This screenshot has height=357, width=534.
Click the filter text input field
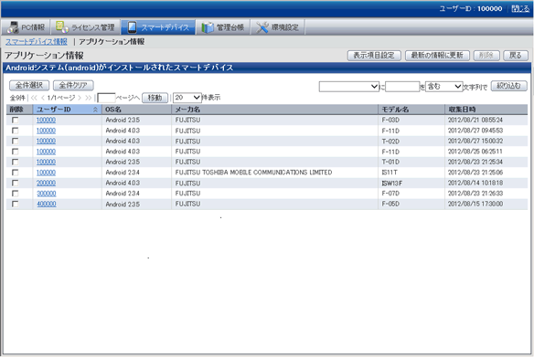tap(402, 87)
